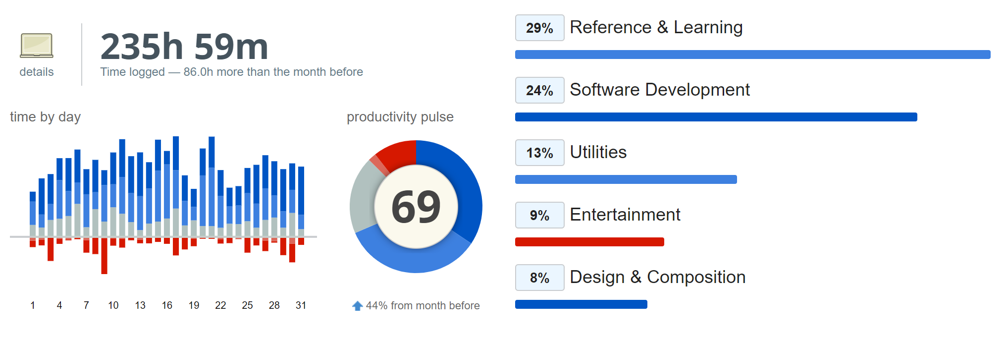This screenshot has width=1006, height=341.
Task: Click the 29% badge for Reference & Learning
Action: point(539,28)
